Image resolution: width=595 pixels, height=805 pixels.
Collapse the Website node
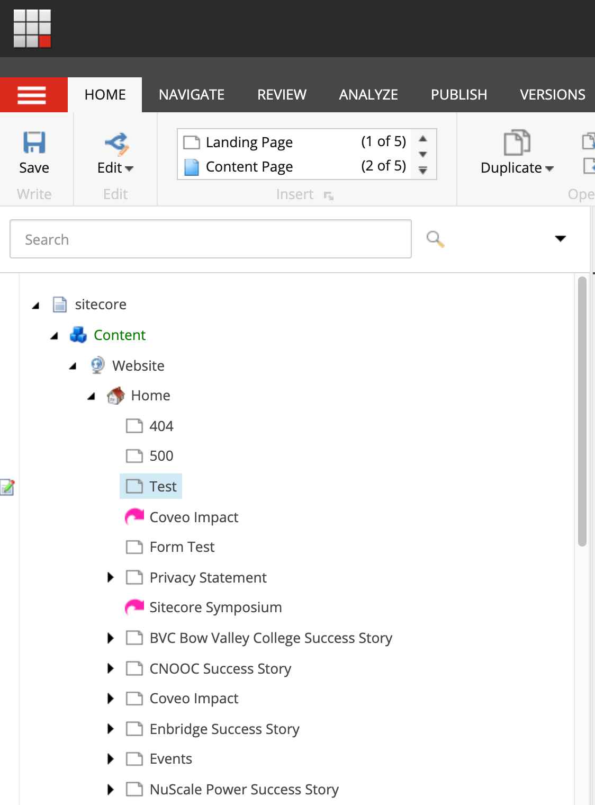click(x=73, y=366)
